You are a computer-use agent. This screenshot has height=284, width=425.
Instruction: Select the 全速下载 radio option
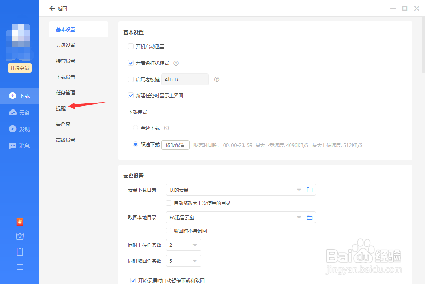[135, 128]
